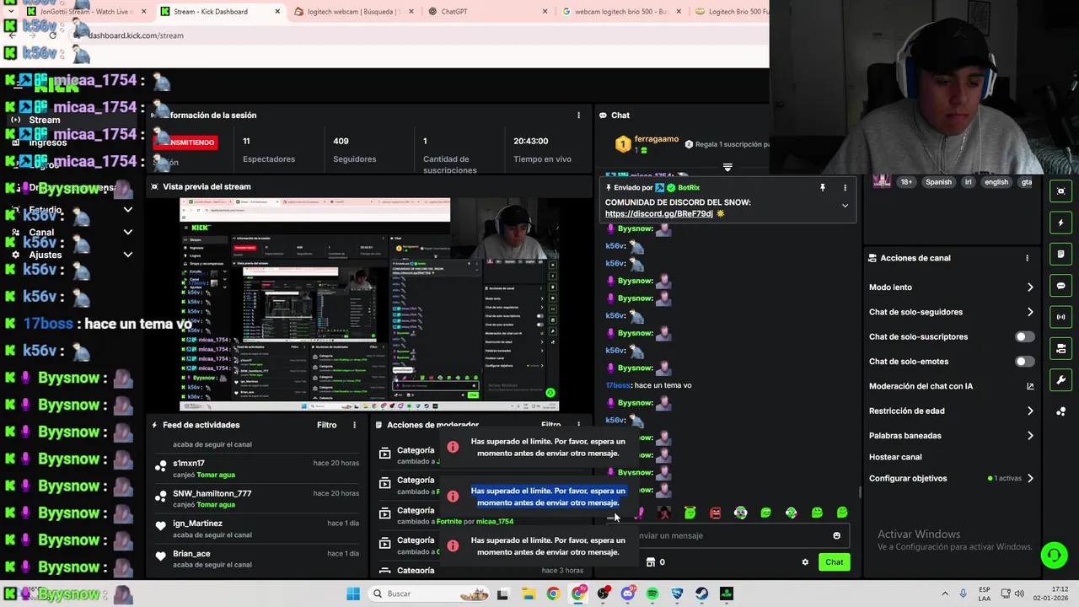Expand the Estudio sidebar section
Viewport: 1079px width, 607px height.
pyautogui.click(x=127, y=209)
